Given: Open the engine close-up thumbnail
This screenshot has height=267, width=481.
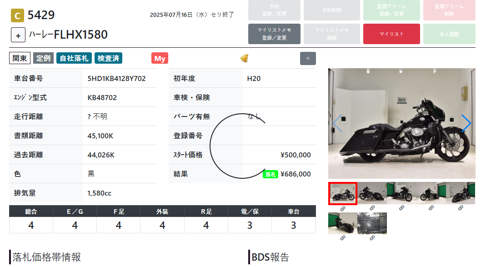Looking at the screenshot, I should pos(372,223).
